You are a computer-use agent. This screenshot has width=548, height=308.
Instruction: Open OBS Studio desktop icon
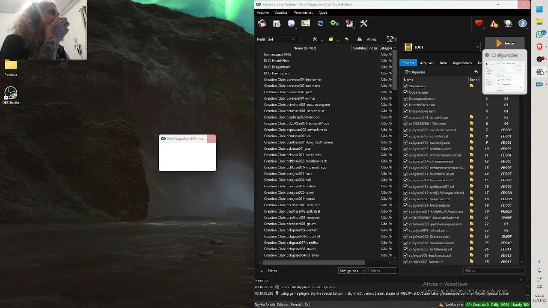click(11, 95)
